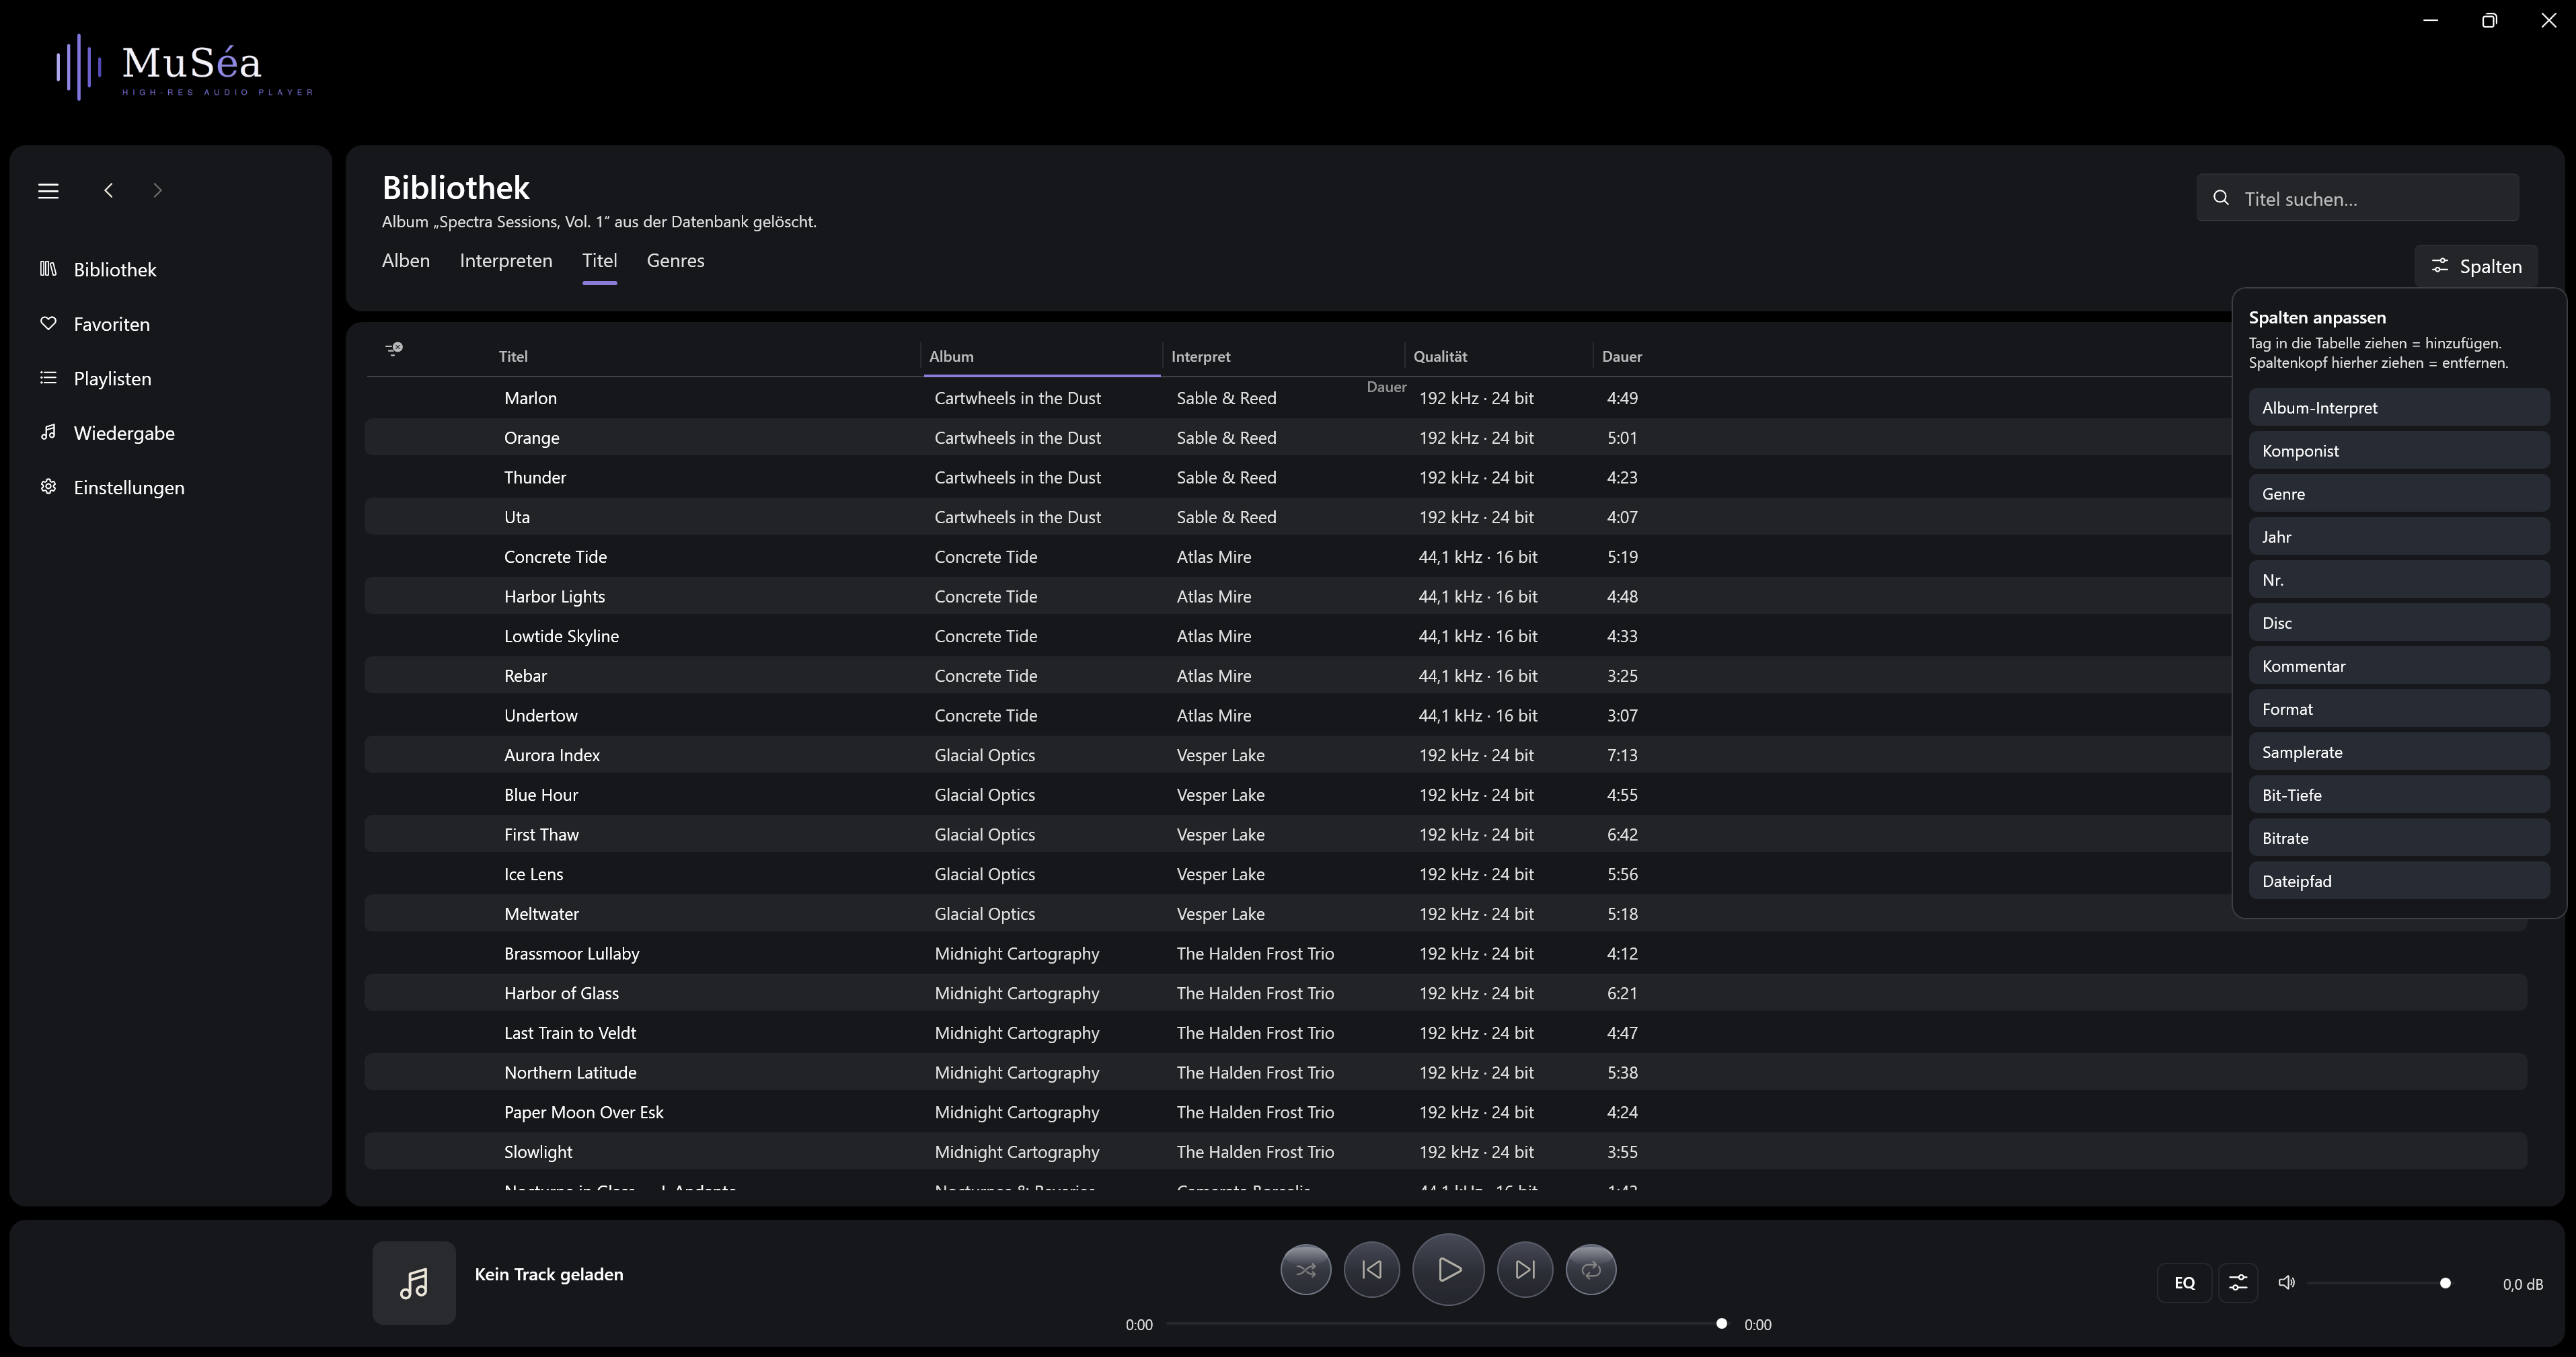Click the Titel suchen search field
This screenshot has height=1357, width=2576.
click(x=2358, y=198)
